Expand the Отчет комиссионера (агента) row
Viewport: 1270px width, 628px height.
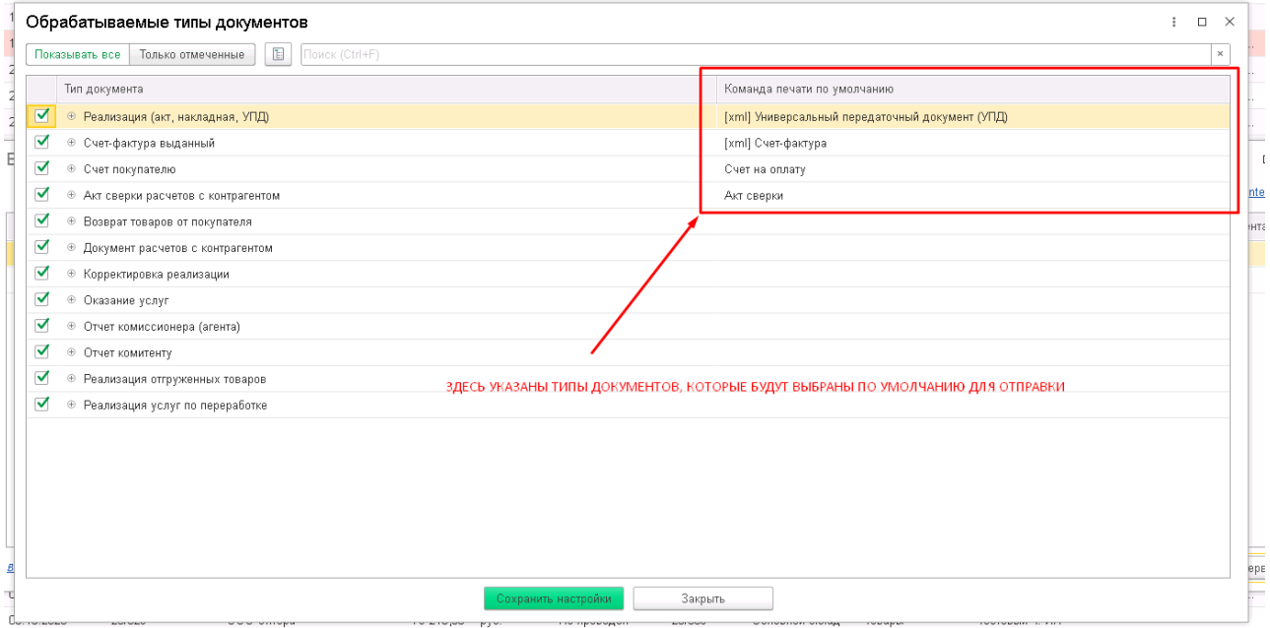point(71,326)
